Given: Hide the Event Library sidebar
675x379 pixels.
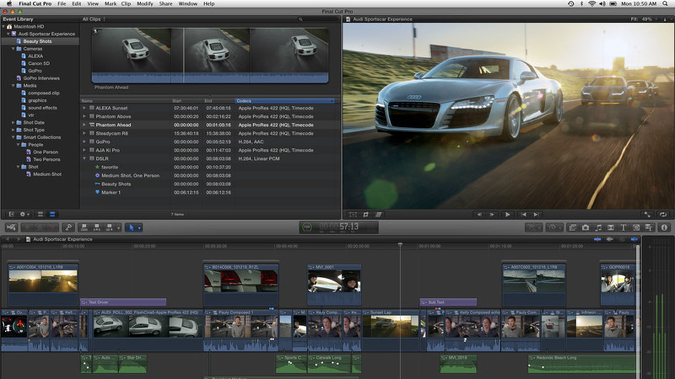Looking at the screenshot, I should (x=11, y=214).
